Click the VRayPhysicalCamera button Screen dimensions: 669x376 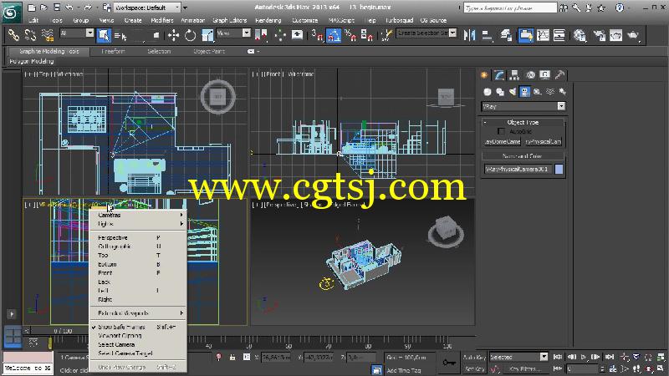(543, 141)
